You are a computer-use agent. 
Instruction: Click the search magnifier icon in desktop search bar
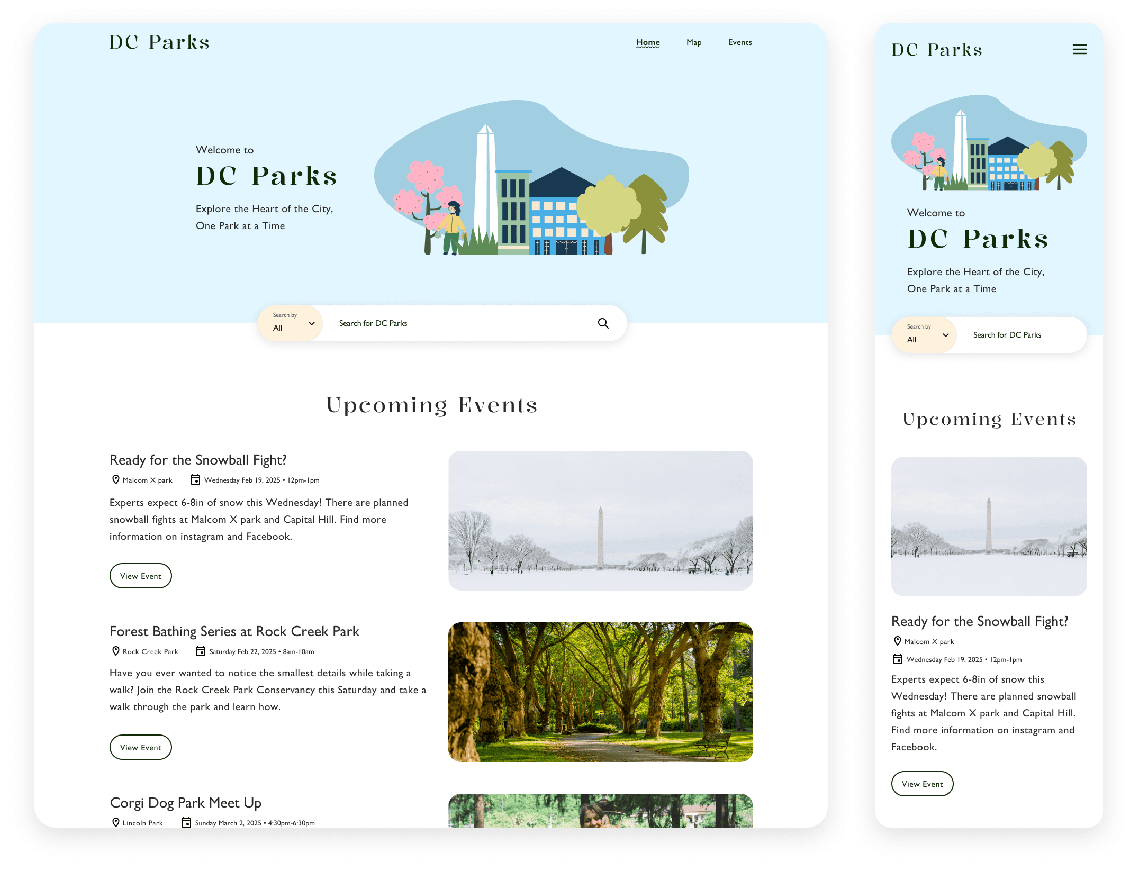[603, 323]
